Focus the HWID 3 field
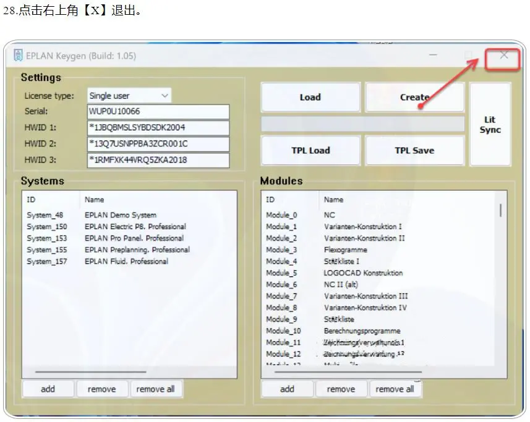 pos(158,160)
